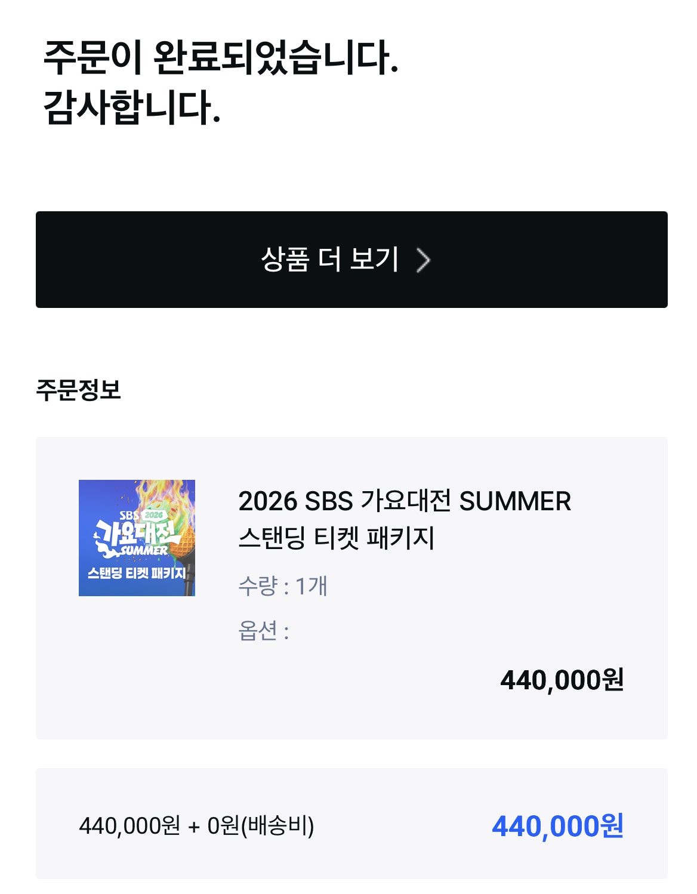Click the green 2026 badge in thumbnail

(153, 514)
